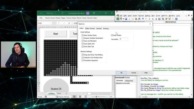Viewport: 194px width, 109px height.
Task: Click the Student 24 oval shape
Action: point(56,85)
